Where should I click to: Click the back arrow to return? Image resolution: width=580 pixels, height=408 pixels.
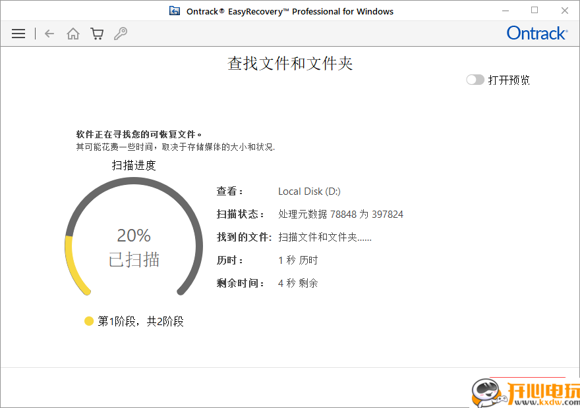(49, 33)
